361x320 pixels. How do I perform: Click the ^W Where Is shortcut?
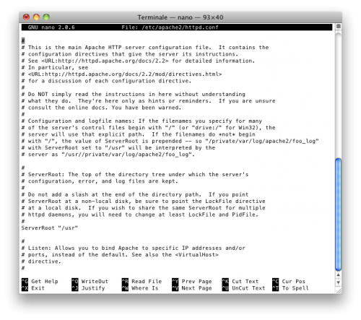(140, 288)
